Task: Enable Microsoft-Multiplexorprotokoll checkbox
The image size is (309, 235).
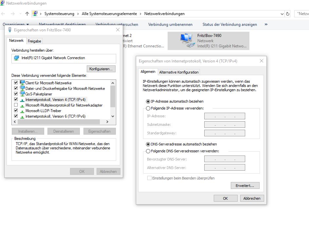Action: [x=16, y=105]
